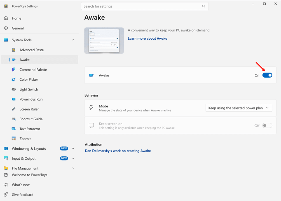Open Advanced Paste via its sidebar icon

click(14, 50)
